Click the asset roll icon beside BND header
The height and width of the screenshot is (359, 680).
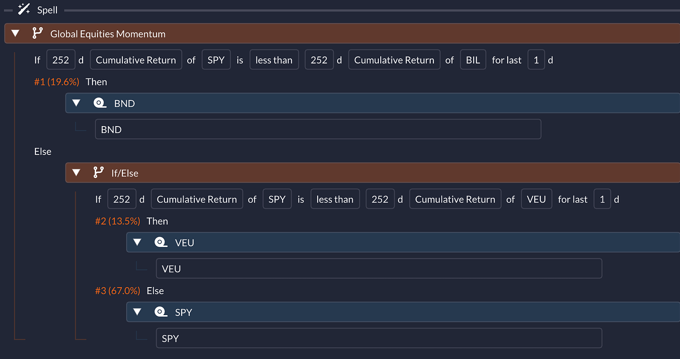click(100, 103)
